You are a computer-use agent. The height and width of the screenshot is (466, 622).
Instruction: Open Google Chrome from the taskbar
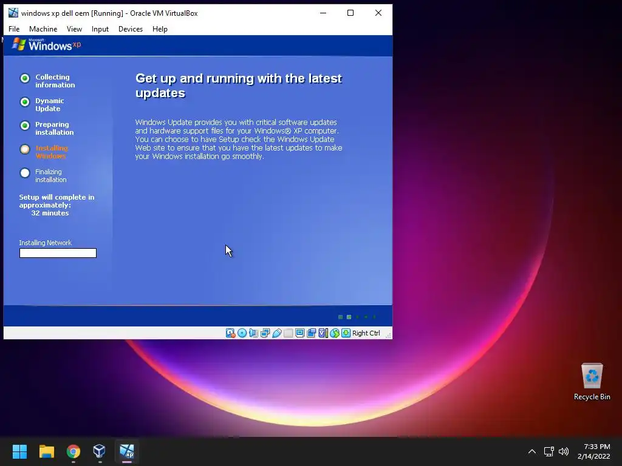coord(73,451)
